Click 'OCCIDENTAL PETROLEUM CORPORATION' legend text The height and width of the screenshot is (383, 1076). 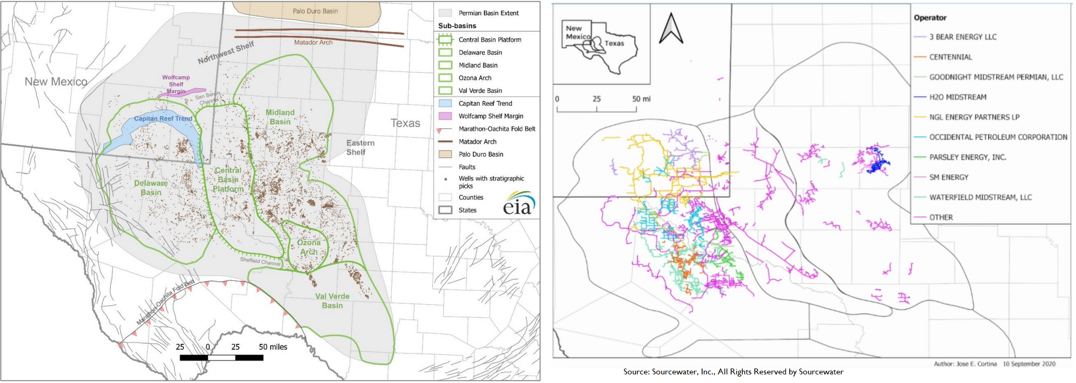coord(998,138)
